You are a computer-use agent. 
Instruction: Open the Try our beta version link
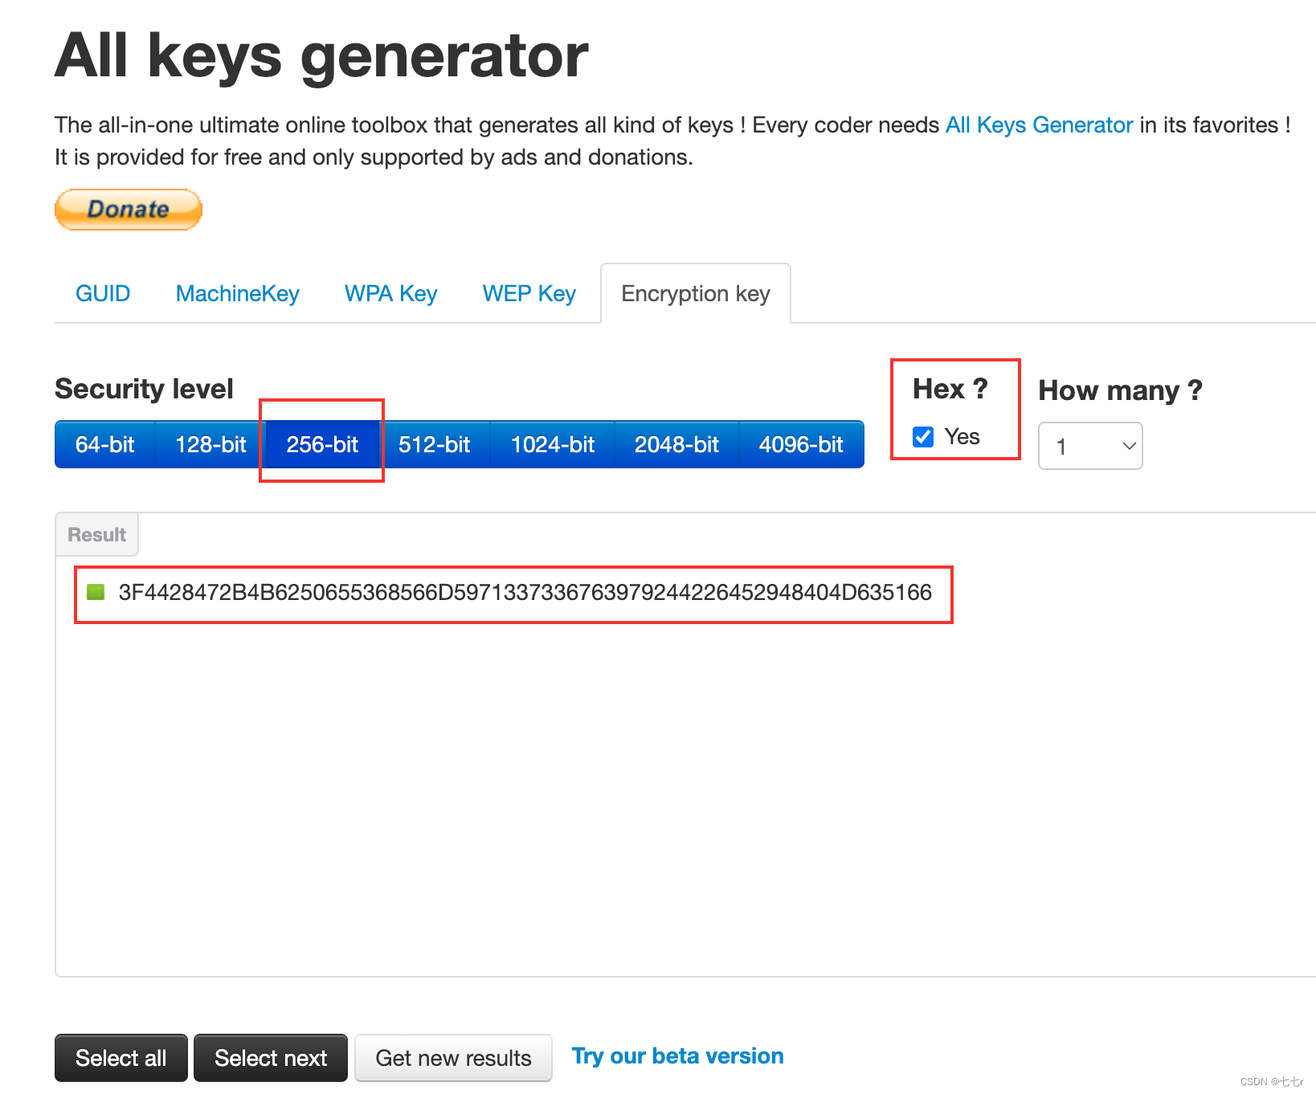pyautogui.click(x=678, y=1056)
